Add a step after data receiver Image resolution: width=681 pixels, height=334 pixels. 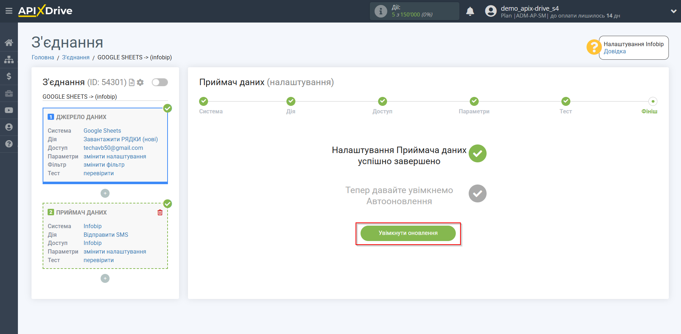point(105,279)
